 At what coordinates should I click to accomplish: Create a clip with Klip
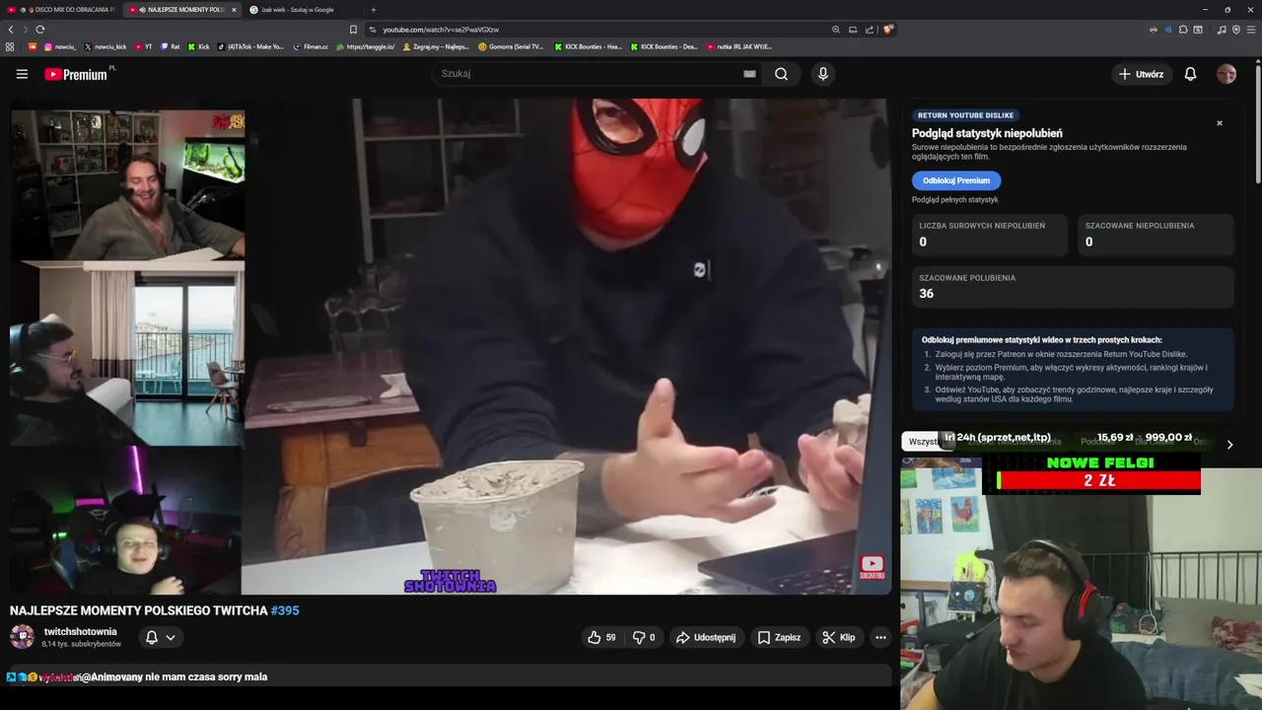click(x=839, y=637)
